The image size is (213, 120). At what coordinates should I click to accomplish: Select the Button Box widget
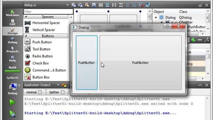pyautogui.click(x=37, y=77)
